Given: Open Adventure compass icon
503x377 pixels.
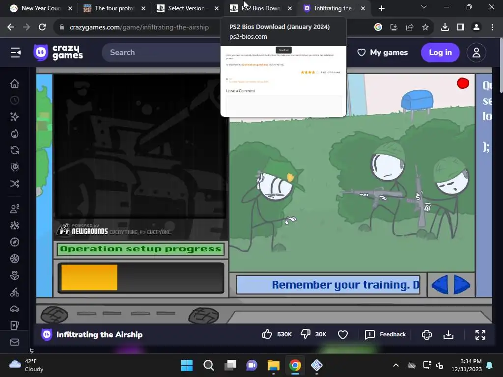Looking at the screenshot, I should [x=14, y=242].
